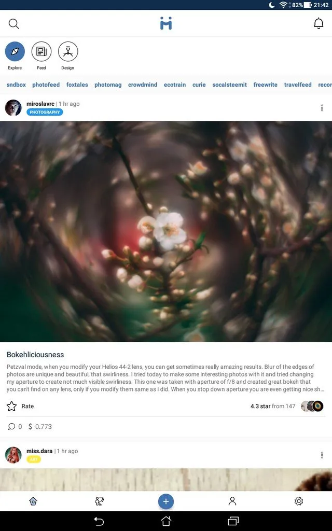The image size is (332, 531).
Task: Open the search magnifier icon
Action: click(x=14, y=24)
